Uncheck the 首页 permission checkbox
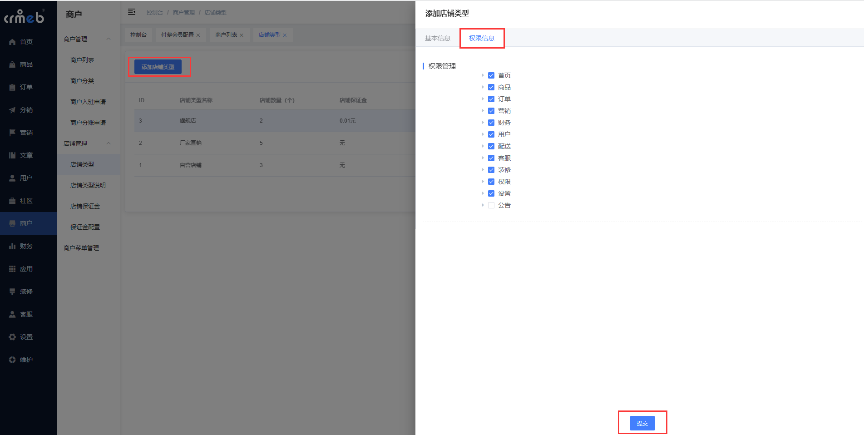Image resolution: width=864 pixels, height=435 pixels. coord(491,75)
